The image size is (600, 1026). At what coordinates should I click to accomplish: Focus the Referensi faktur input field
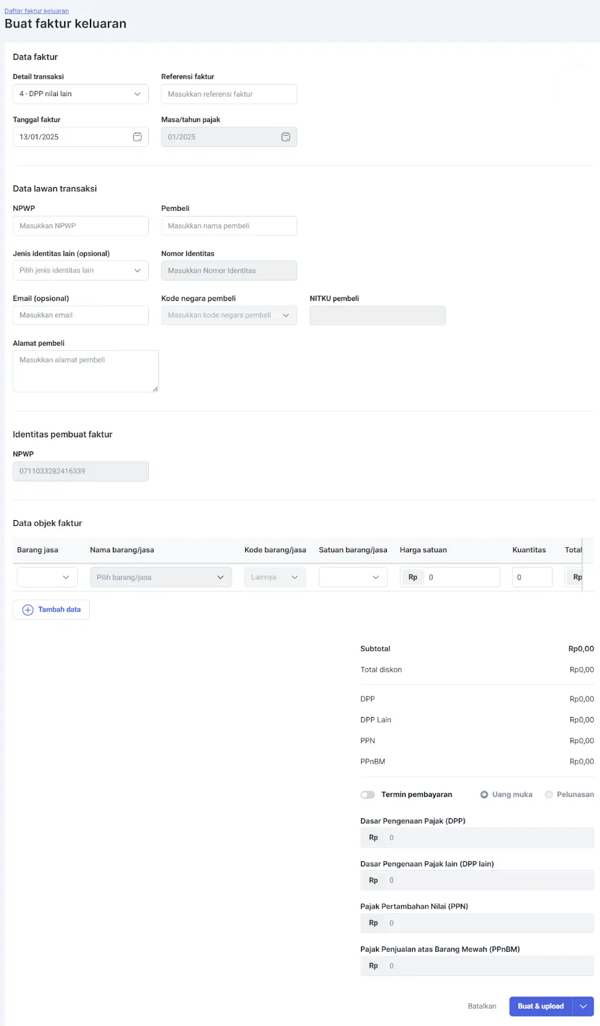229,94
